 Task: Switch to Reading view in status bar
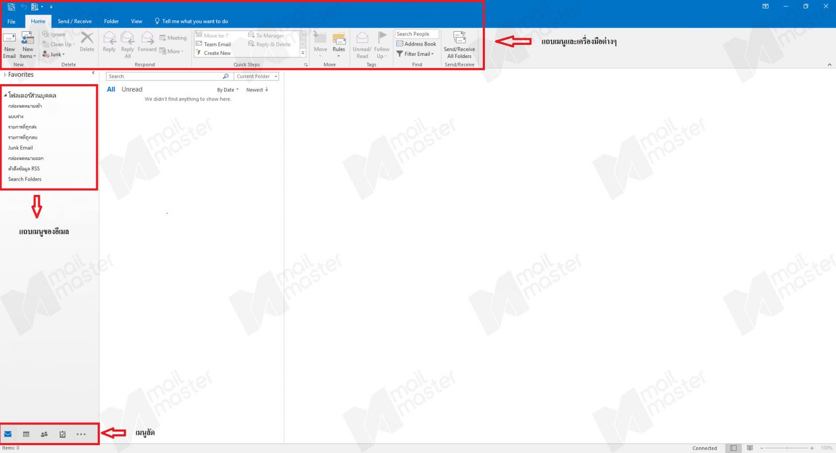click(750, 448)
